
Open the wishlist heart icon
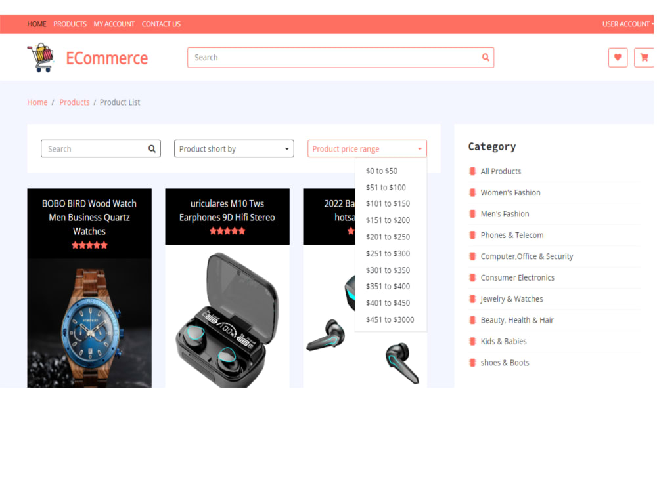click(x=618, y=58)
